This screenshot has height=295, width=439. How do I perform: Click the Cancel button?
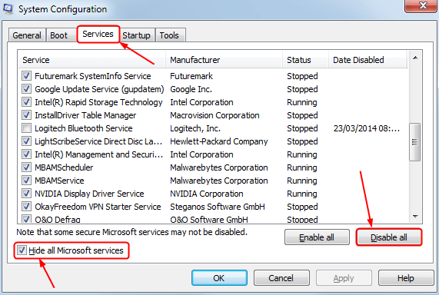click(x=281, y=278)
